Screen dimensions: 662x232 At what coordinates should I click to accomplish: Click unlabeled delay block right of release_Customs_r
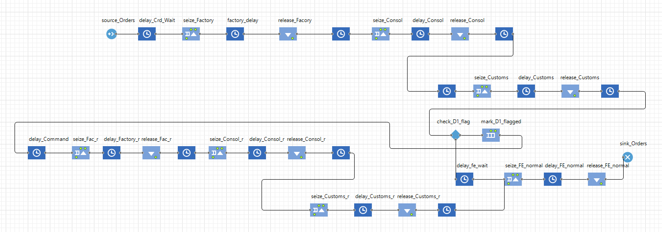click(447, 210)
